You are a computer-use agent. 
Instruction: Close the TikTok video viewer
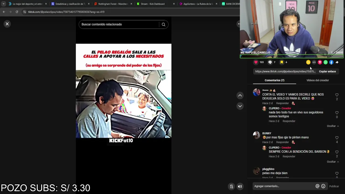[7, 24]
